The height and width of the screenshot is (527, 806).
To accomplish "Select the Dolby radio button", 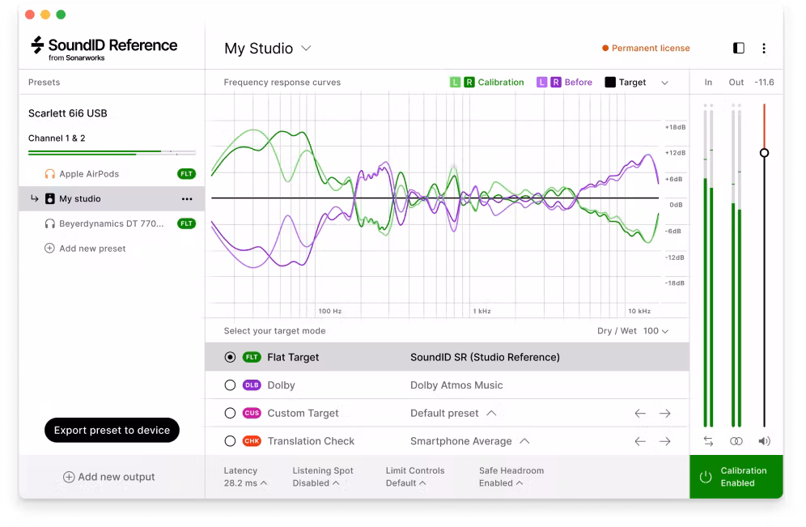I will tap(230, 385).
